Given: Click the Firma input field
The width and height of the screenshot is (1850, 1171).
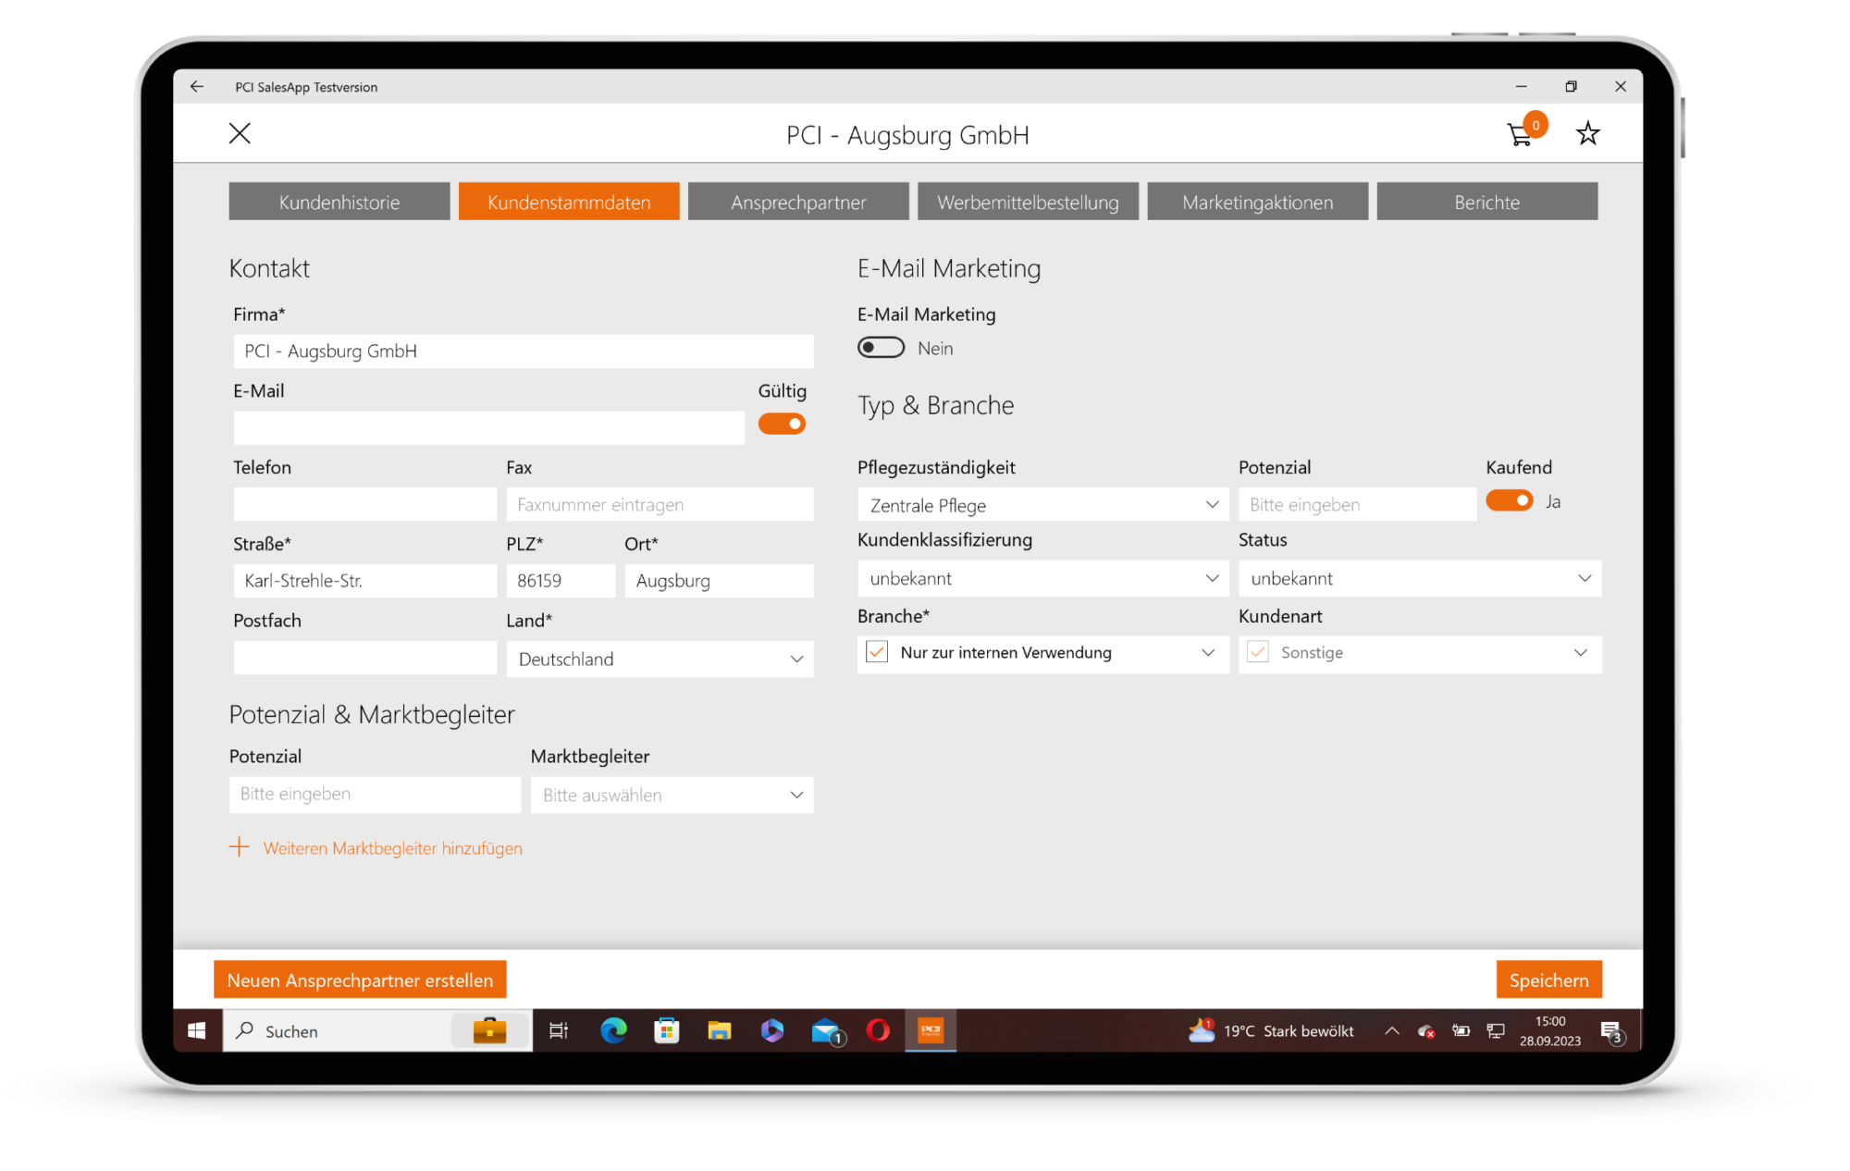Looking at the screenshot, I should [524, 351].
